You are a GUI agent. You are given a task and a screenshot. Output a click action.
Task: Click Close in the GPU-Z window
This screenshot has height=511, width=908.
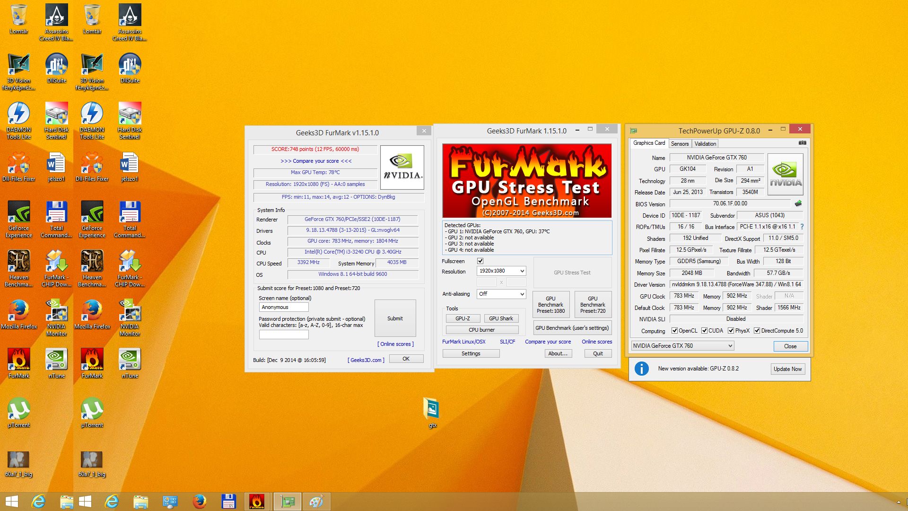pyautogui.click(x=790, y=346)
